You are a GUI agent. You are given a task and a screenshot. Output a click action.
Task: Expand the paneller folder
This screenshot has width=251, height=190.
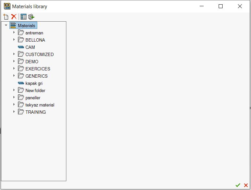(14, 97)
